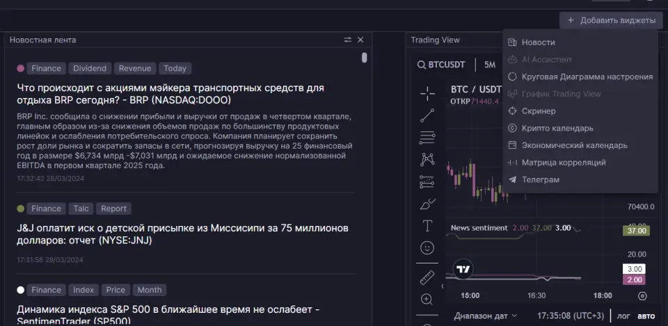The width and height of the screenshot is (668, 326).
Task: Toggle the лог logarithmic scale
Action: click(x=623, y=316)
